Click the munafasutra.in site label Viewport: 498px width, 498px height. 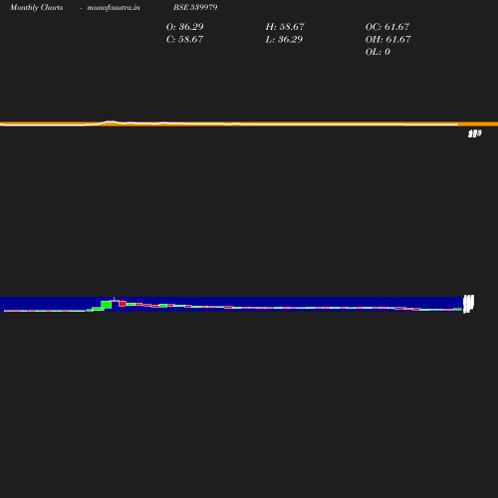pyautogui.click(x=114, y=8)
